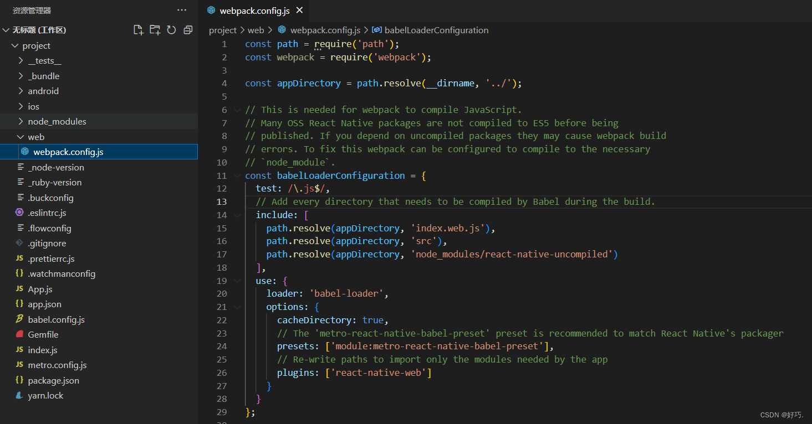
Task: Click the file icon of .buckconfig
Action: [21, 198]
